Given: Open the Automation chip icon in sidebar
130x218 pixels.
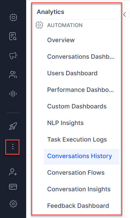Looking at the screenshot, I should click(13, 17).
